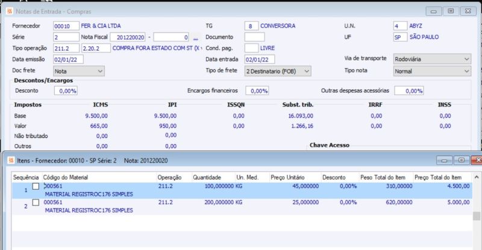Viewport: 482px width, 250px height.
Task: Minimize the Notas de Entrada window
Action: 434,11
